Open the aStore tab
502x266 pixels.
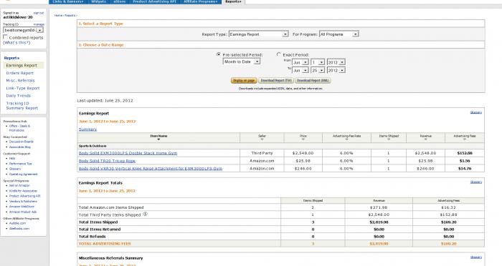[120, 1]
